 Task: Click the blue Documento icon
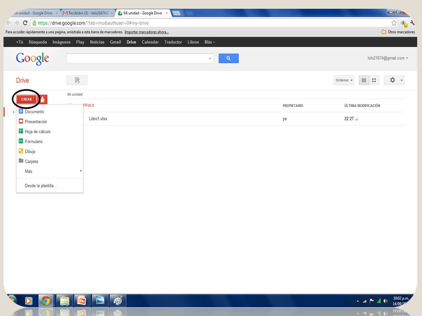[x=21, y=111]
